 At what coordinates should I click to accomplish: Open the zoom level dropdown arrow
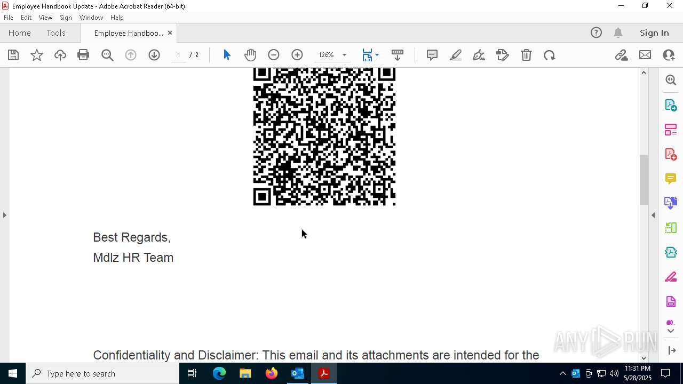click(344, 55)
